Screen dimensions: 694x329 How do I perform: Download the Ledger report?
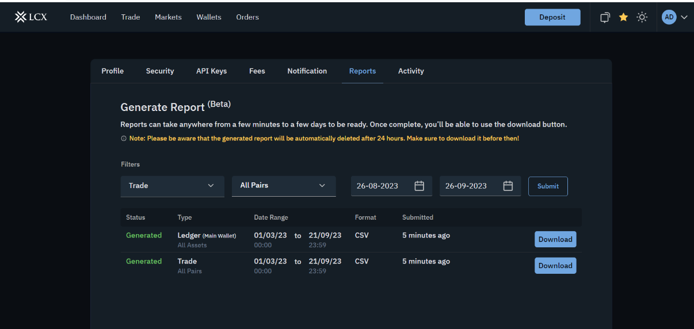pos(555,239)
